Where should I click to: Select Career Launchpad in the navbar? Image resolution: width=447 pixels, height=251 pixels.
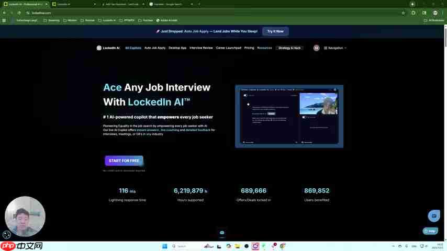click(x=228, y=48)
